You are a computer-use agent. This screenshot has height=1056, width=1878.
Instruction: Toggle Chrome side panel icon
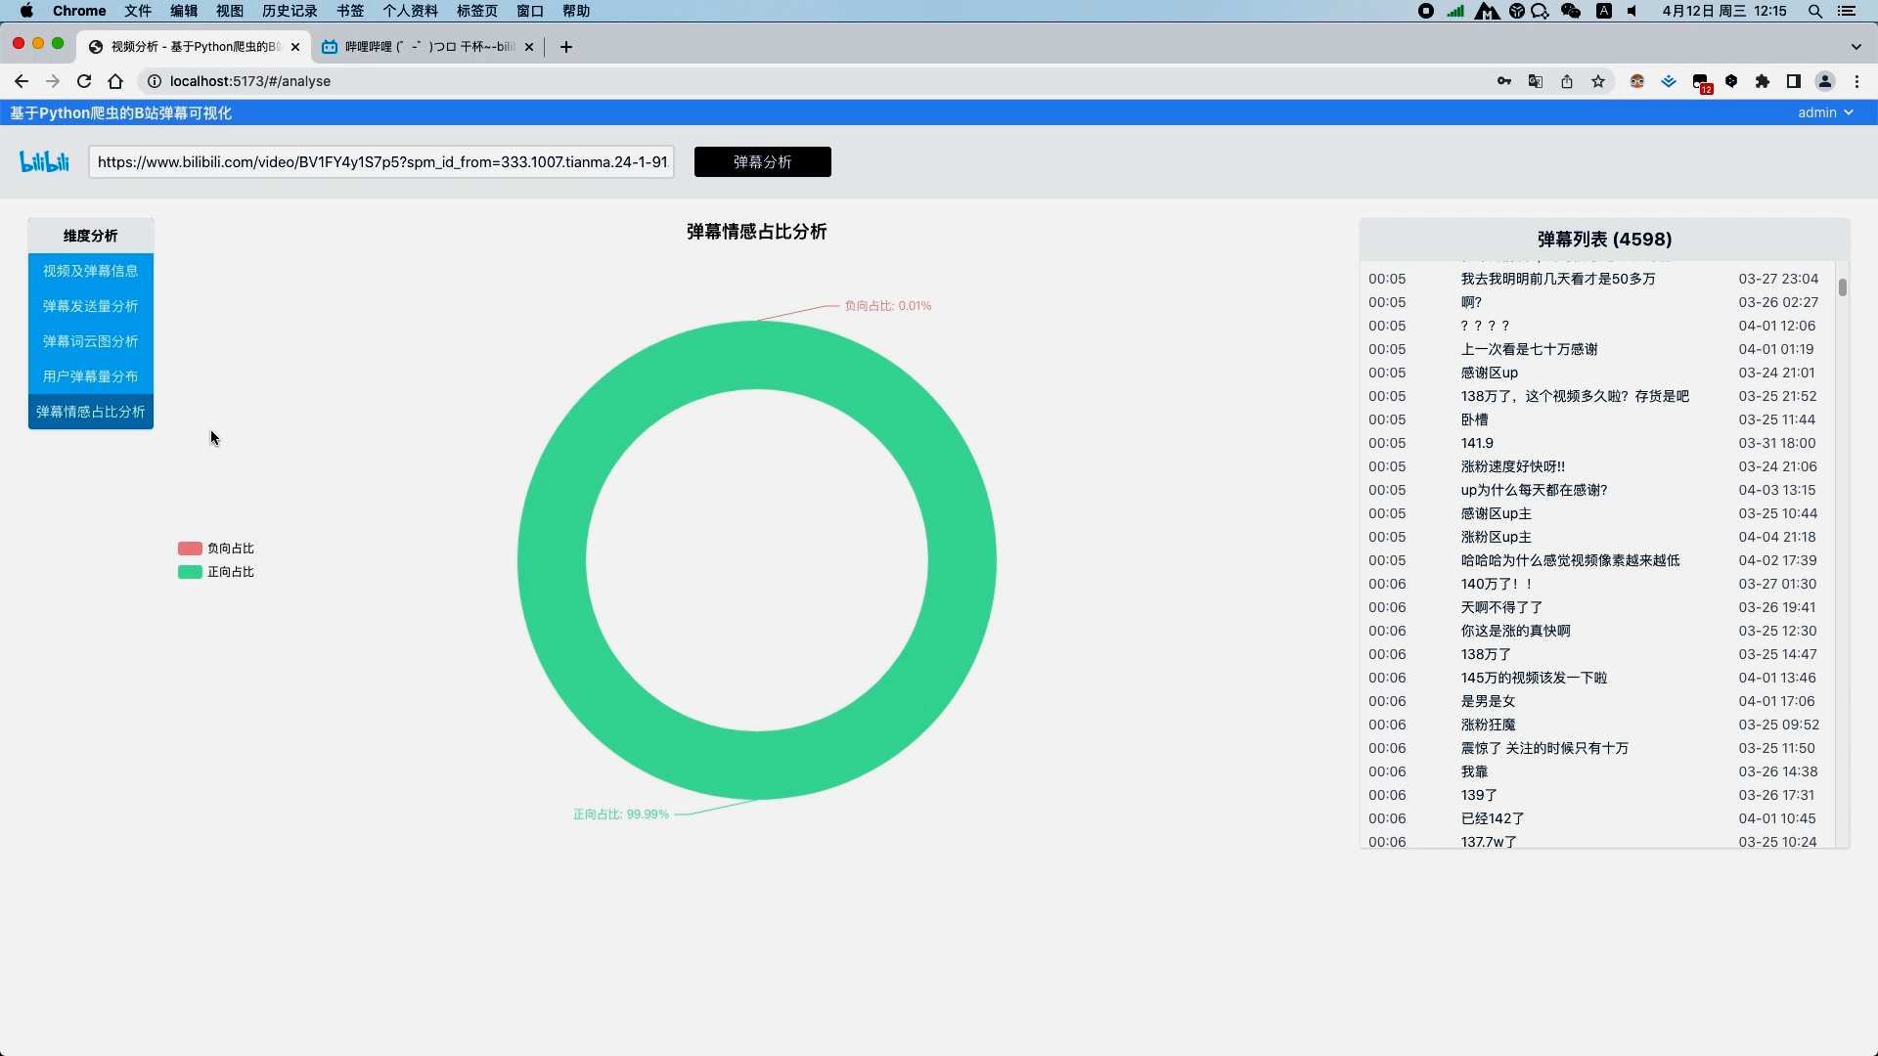(1794, 81)
